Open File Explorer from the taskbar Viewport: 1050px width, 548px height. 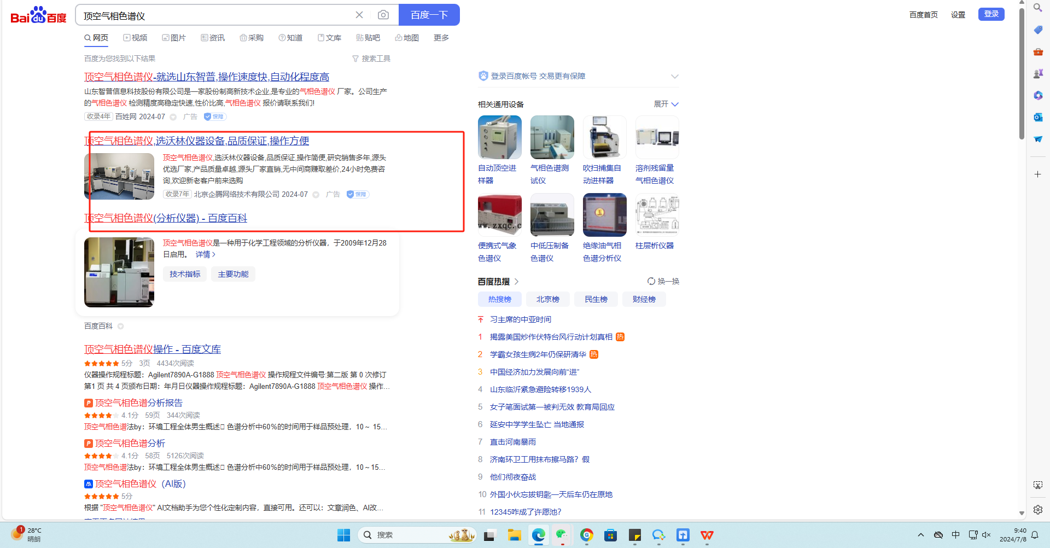click(514, 535)
